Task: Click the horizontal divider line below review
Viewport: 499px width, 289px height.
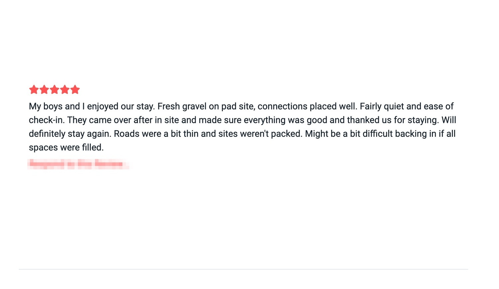Action: pos(244,269)
